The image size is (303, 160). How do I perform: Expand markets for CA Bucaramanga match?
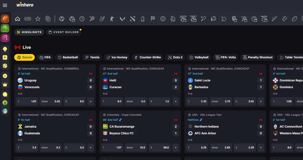tap(176, 148)
